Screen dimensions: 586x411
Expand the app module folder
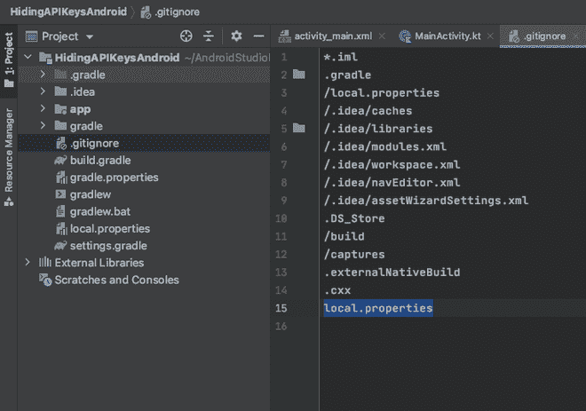click(42, 109)
